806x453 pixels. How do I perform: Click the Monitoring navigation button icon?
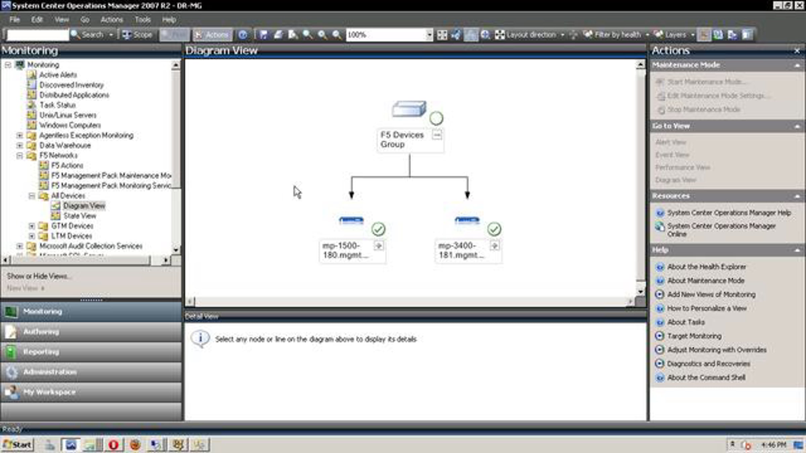click(11, 312)
